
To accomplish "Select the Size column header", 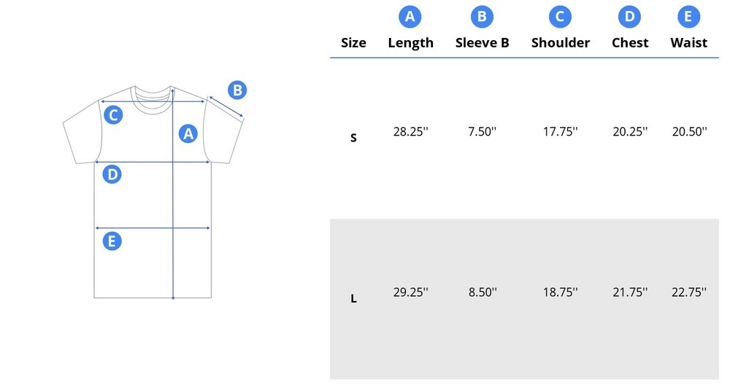I will tap(353, 43).
